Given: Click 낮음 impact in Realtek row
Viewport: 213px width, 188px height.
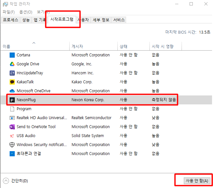Looking at the screenshot, I should [x=155, y=118].
